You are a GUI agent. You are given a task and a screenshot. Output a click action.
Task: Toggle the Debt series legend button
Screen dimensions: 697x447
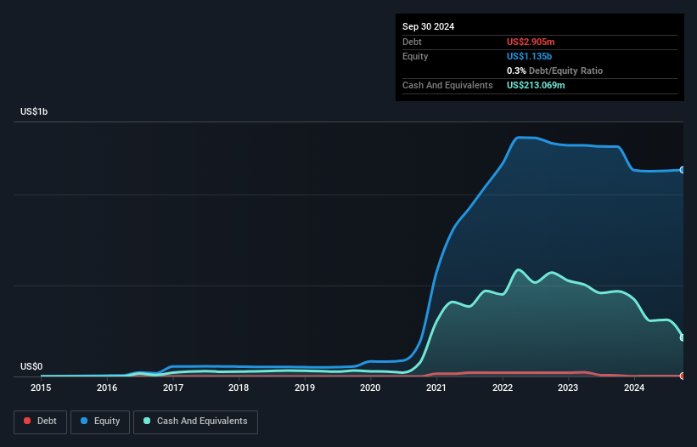[x=41, y=422]
